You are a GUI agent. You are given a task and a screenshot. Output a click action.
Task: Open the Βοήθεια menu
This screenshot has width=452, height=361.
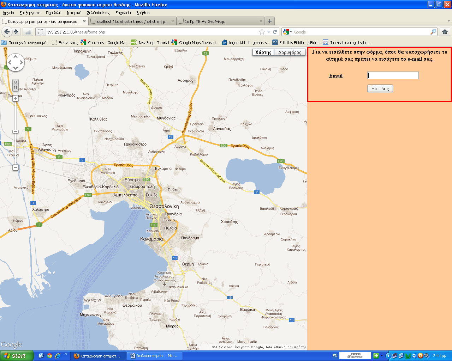click(x=143, y=13)
